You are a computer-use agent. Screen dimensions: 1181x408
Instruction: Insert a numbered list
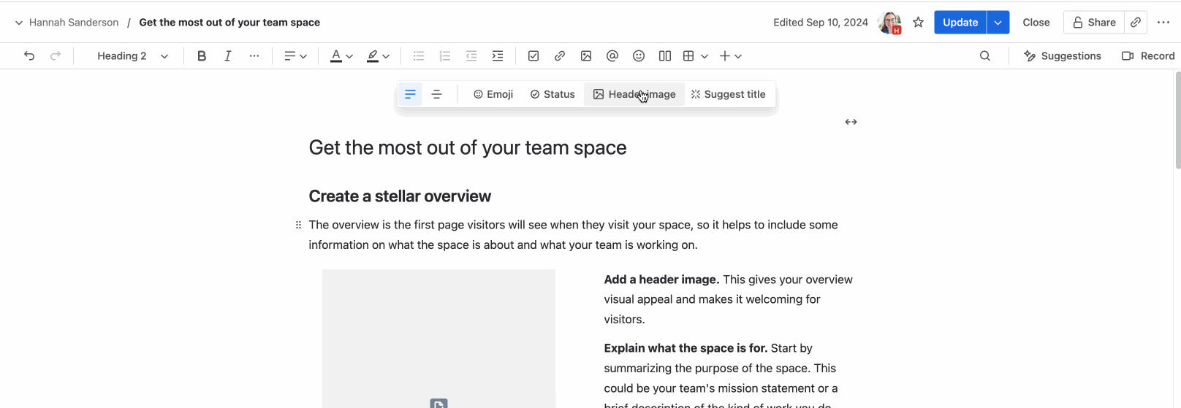[x=445, y=56]
